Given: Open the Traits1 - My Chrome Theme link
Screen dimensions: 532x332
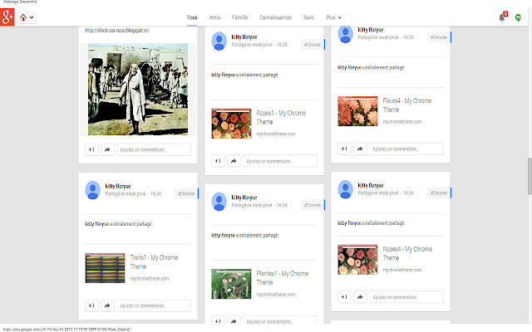Looking at the screenshot, I should point(154,262).
